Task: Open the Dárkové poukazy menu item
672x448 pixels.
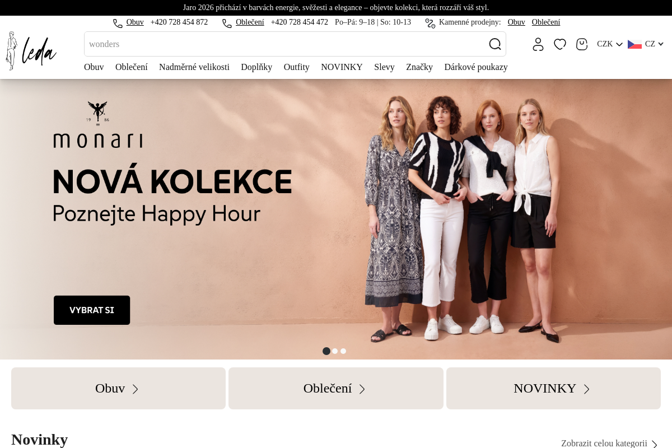Action: point(476,67)
